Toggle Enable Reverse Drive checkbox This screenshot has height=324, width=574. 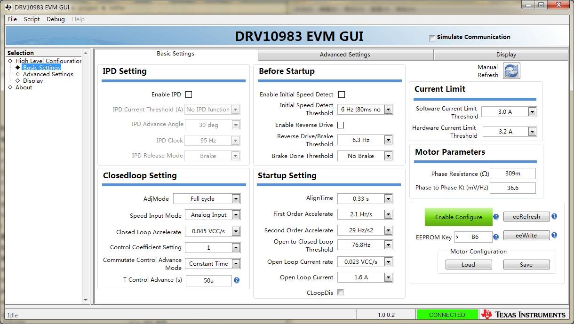point(341,125)
